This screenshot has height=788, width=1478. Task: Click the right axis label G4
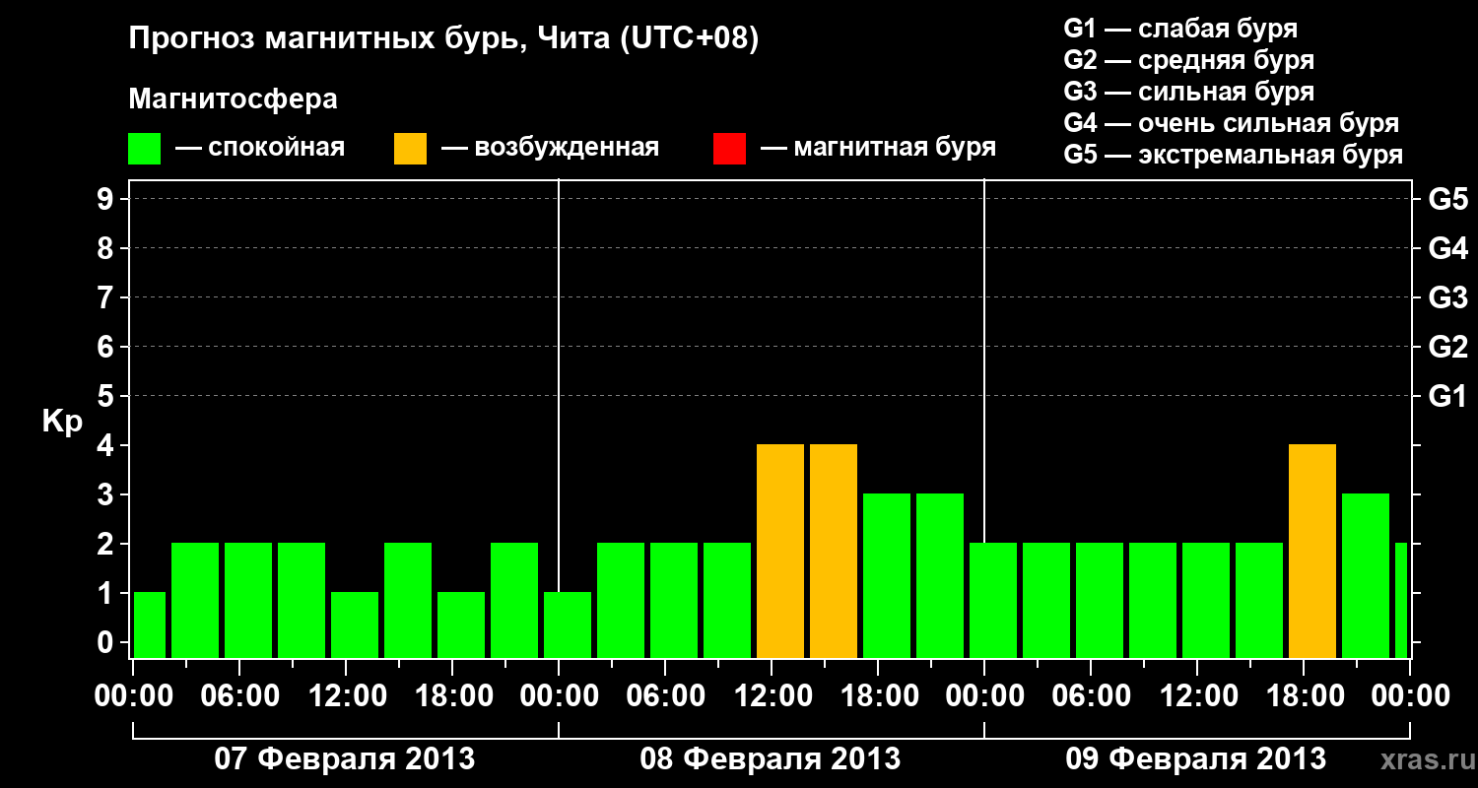pos(1447,248)
